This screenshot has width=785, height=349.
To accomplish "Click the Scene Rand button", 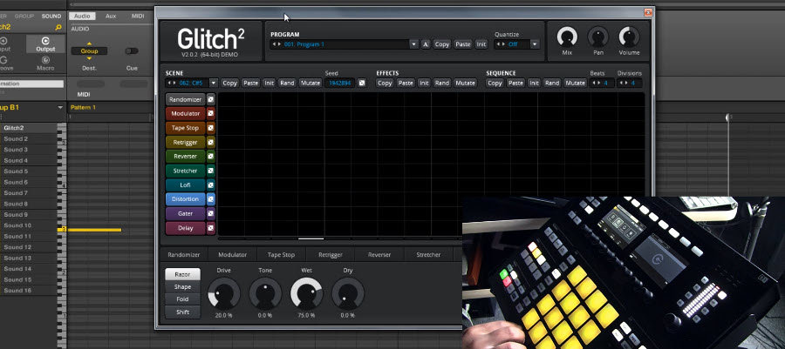I will (x=287, y=83).
